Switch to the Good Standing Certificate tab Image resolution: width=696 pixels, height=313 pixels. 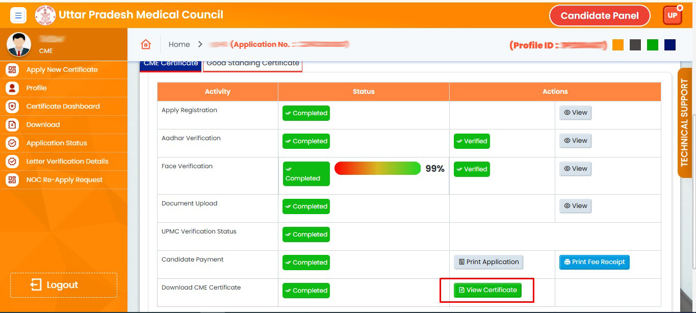252,64
